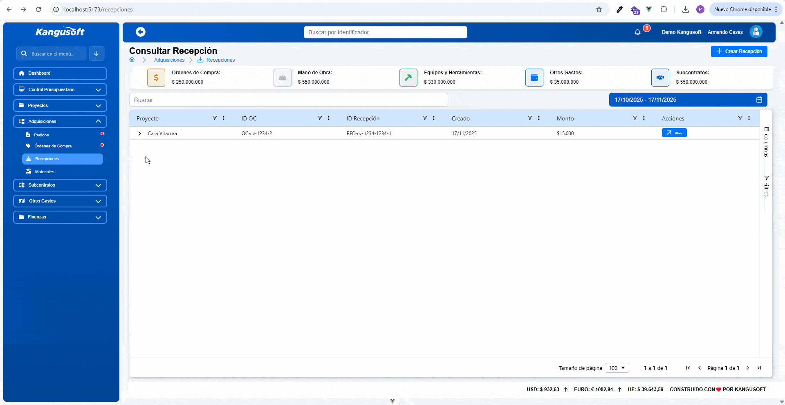785x405 pixels.
Task: Click the home breadcrumb icon
Action: 132,60
